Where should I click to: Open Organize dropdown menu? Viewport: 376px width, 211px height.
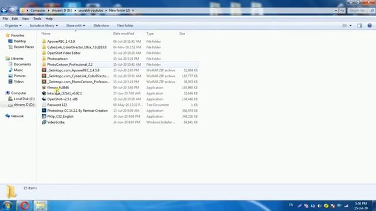point(13,26)
